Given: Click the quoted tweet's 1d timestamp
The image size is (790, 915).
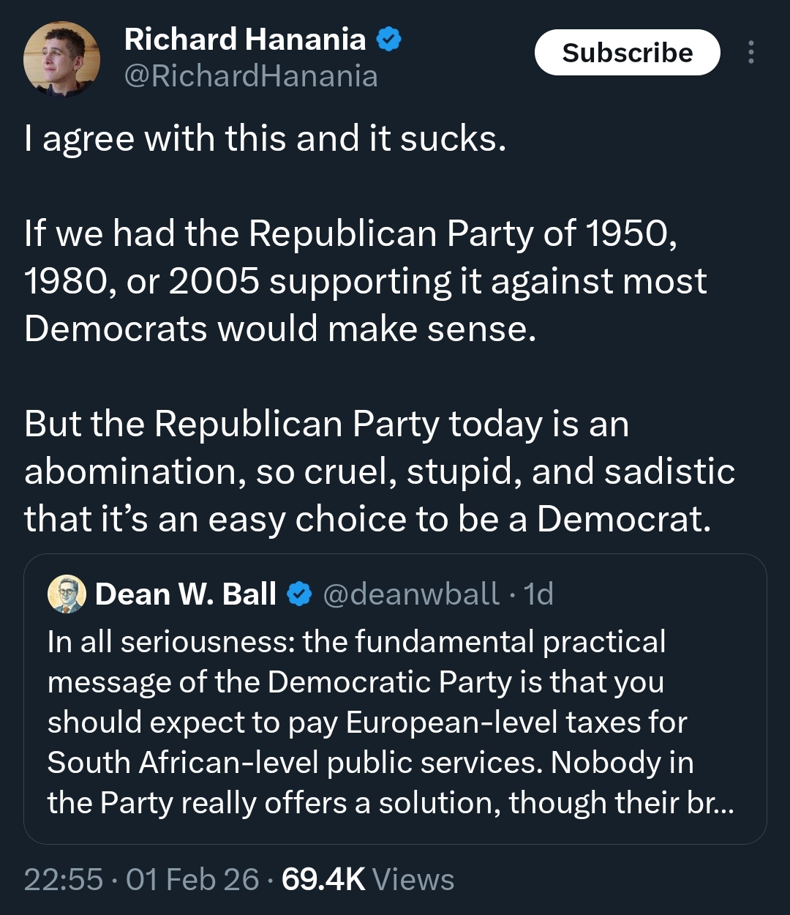Looking at the screenshot, I should click(539, 594).
